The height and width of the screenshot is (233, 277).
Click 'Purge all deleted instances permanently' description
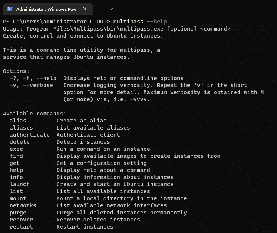[x=122, y=213]
